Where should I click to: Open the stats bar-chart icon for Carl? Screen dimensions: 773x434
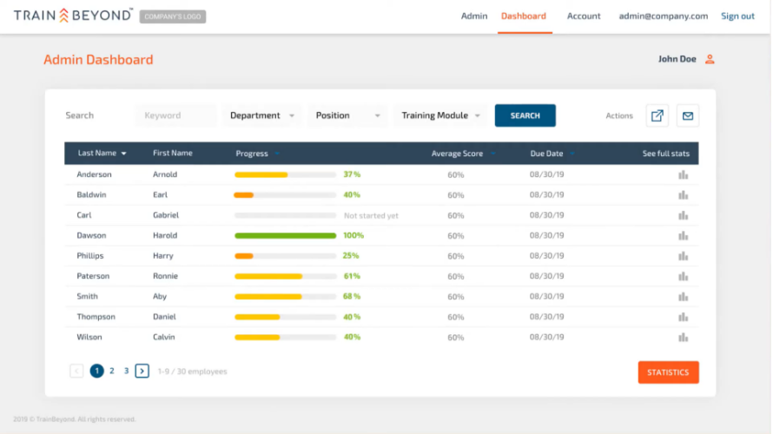[683, 216]
